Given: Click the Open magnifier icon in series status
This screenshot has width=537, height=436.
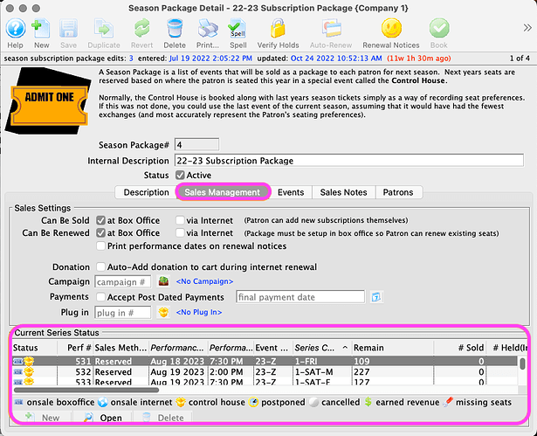Looking at the screenshot, I should 88,418.
